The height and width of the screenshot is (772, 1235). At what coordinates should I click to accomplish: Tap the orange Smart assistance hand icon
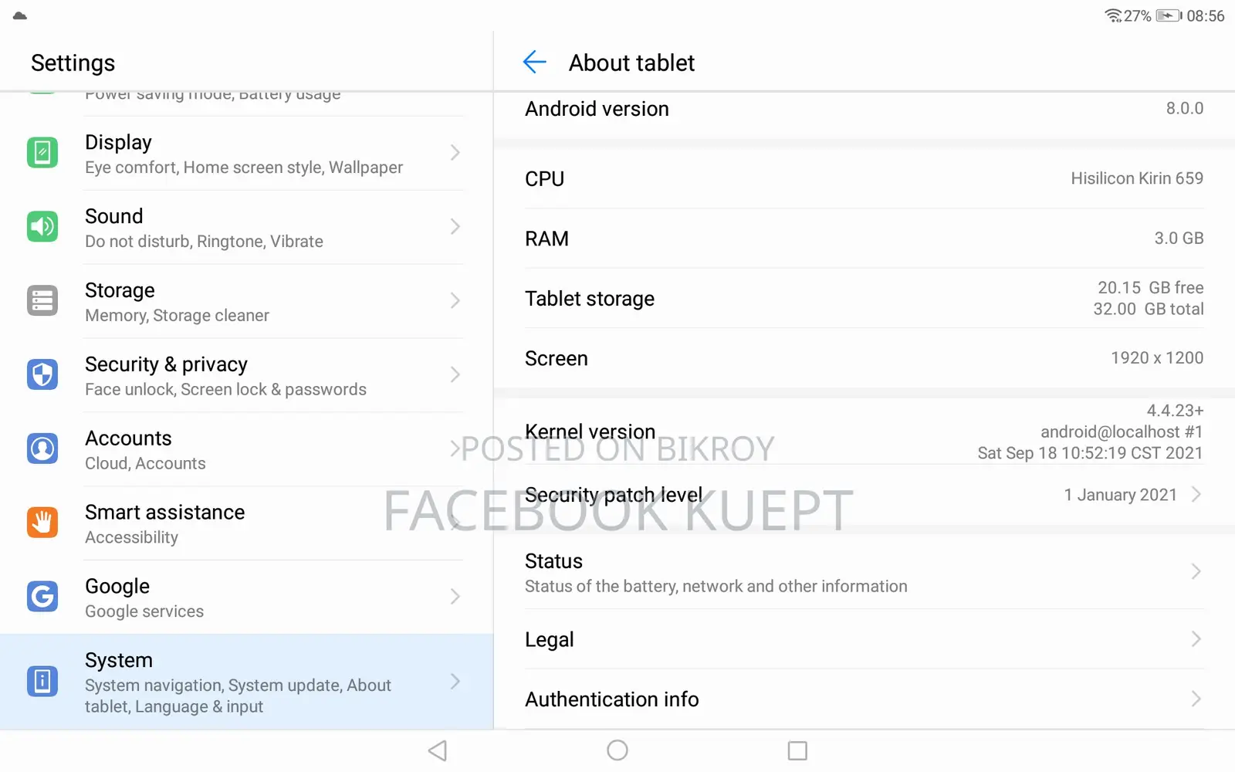(42, 523)
